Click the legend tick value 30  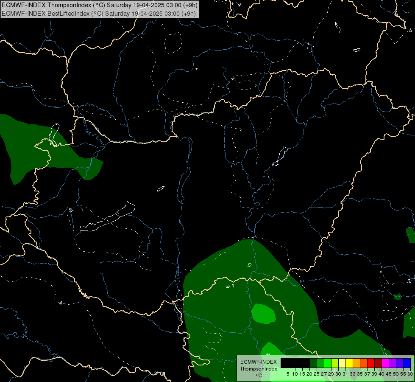click(339, 374)
